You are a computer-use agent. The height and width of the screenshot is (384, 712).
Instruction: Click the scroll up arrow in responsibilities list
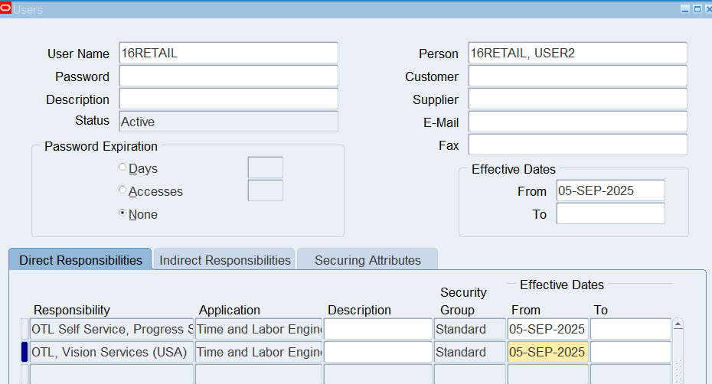click(678, 324)
